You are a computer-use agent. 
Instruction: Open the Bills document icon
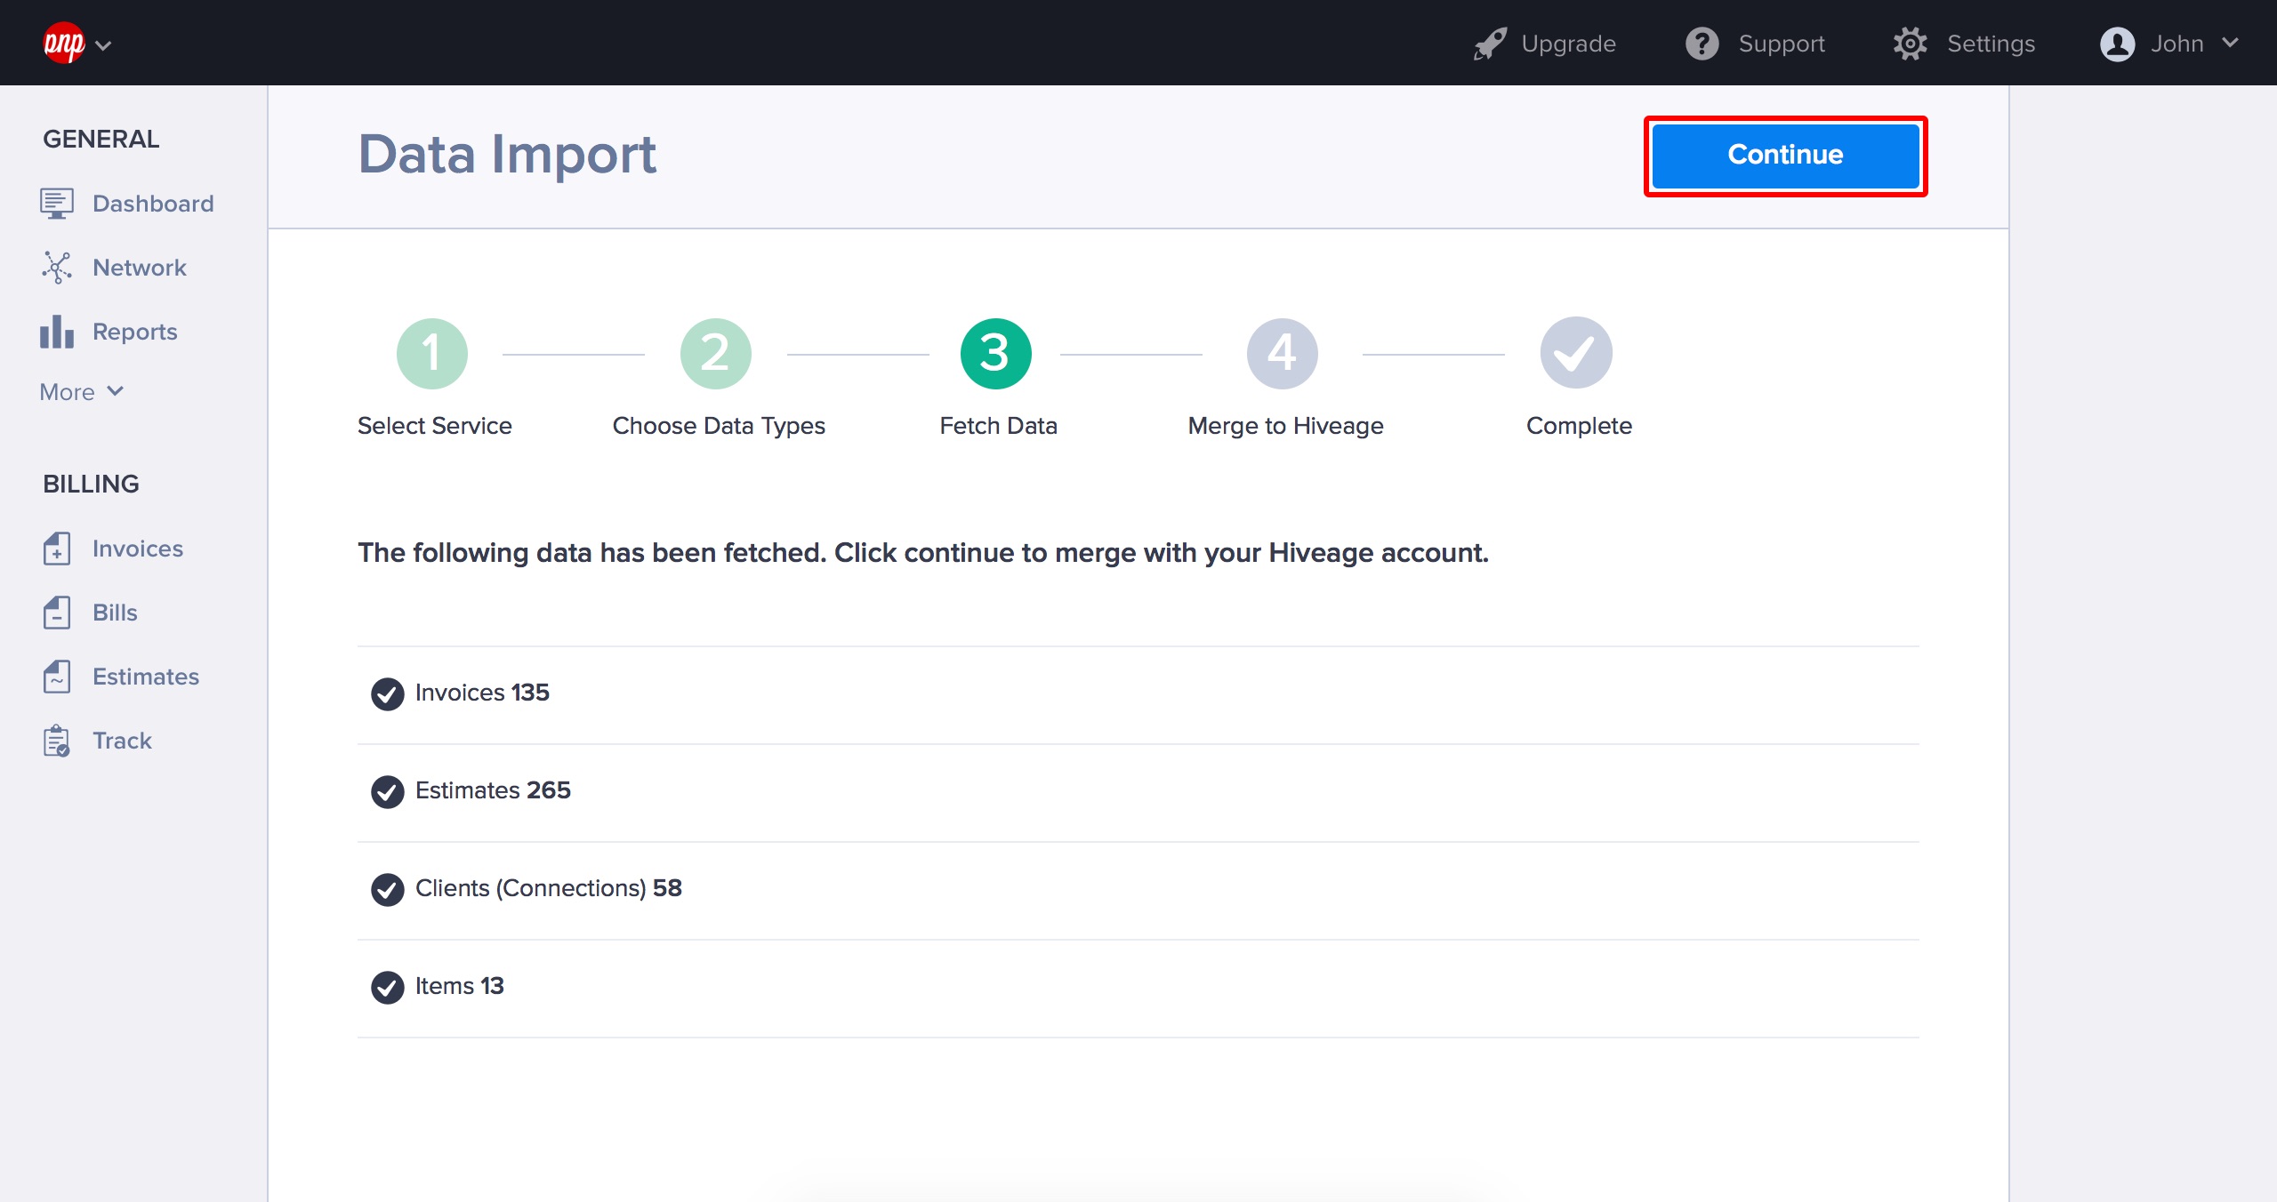56,613
